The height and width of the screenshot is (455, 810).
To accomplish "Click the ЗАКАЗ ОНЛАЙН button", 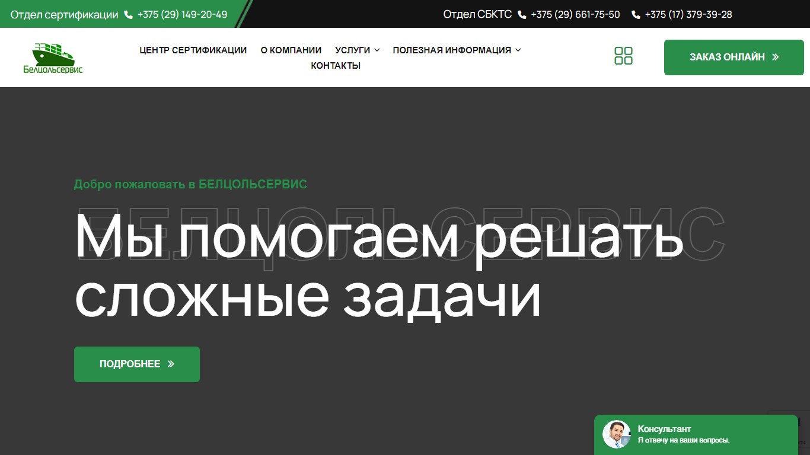I will (734, 57).
